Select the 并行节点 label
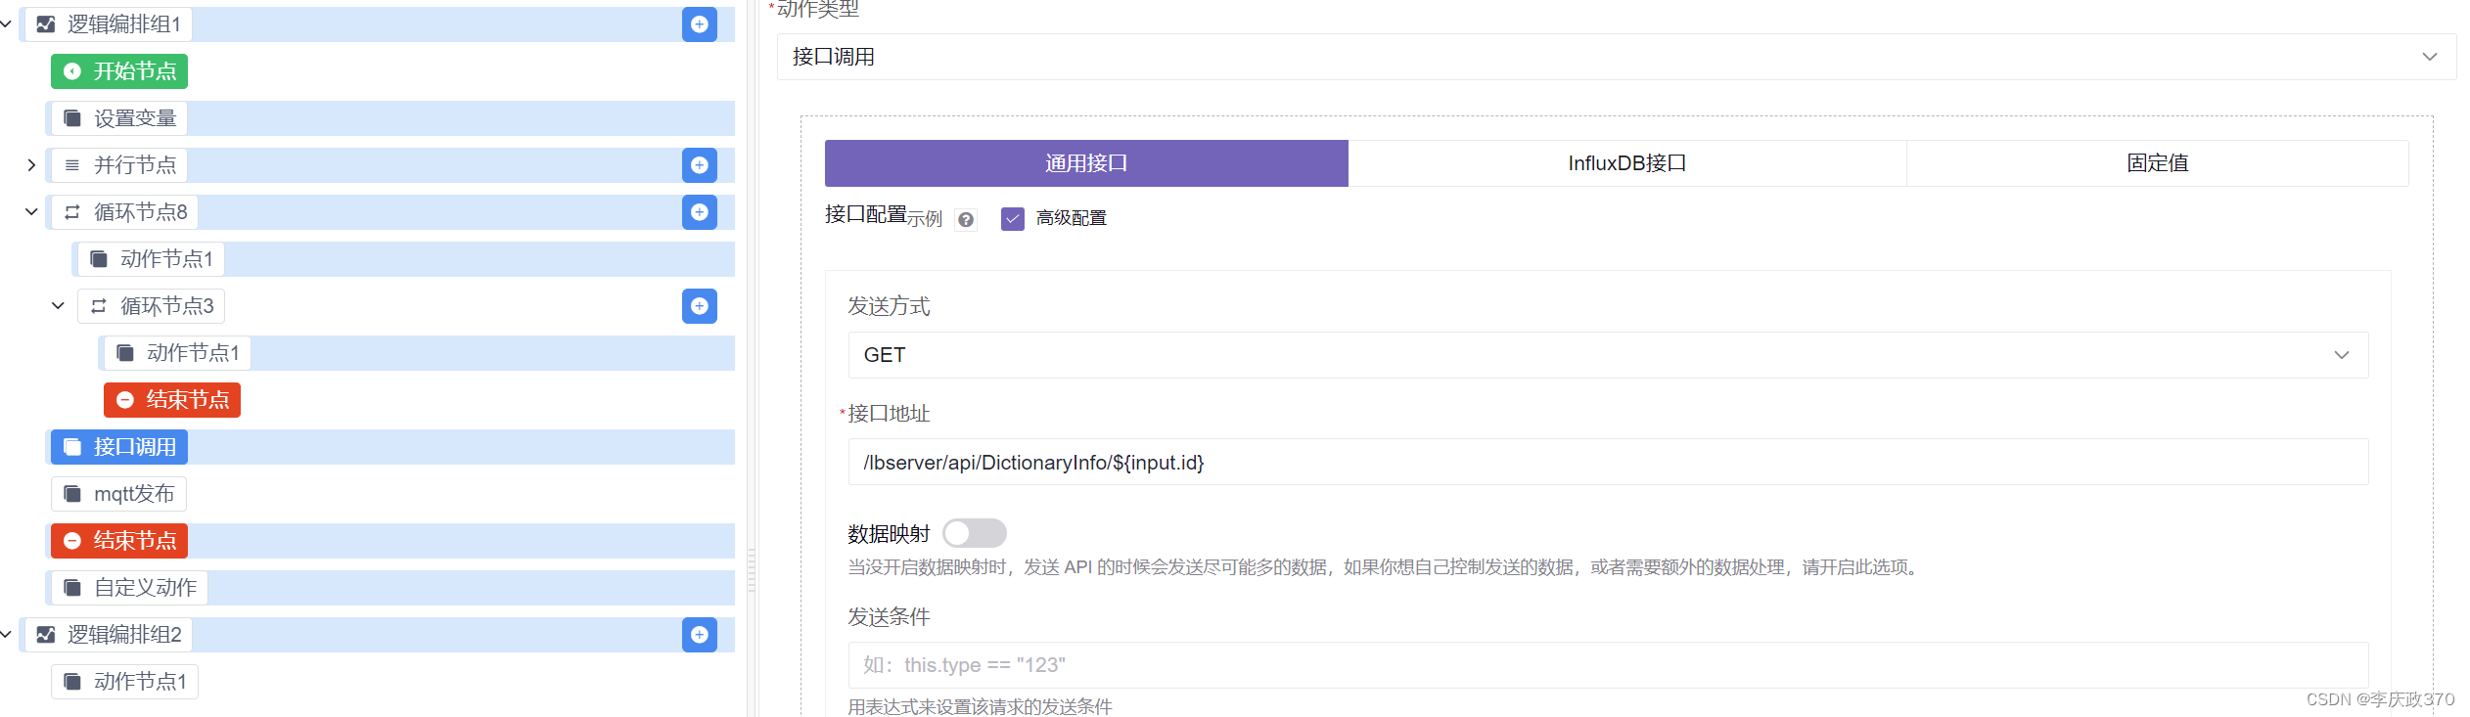This screenshot has height=717, width=2470. click(x=135, y=165)
